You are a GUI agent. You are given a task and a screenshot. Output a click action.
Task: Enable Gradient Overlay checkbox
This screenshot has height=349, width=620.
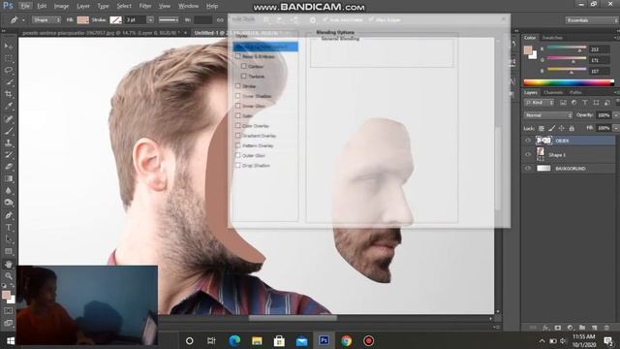(238, 136)
